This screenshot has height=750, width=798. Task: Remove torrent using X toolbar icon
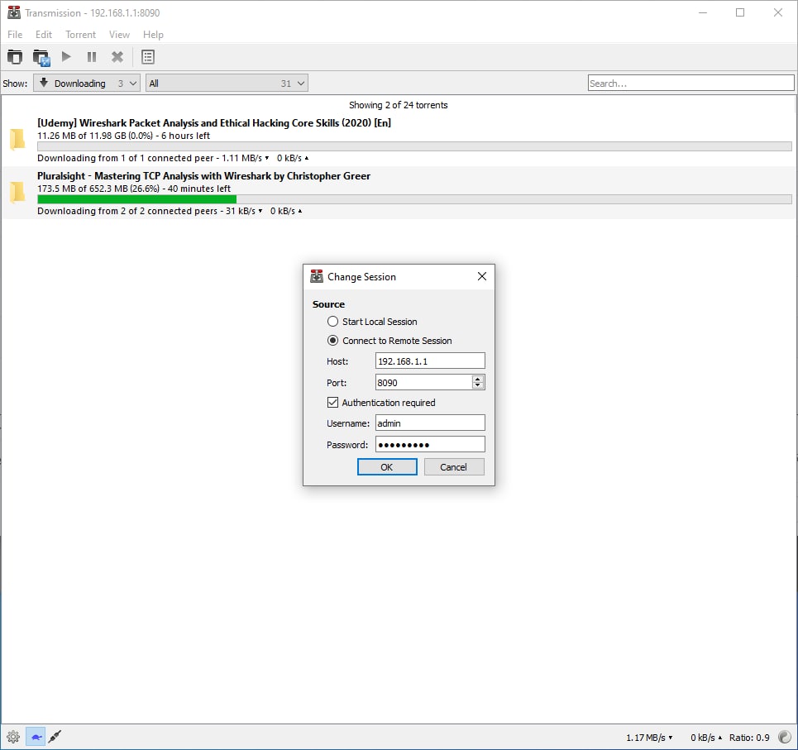point(117,56)
